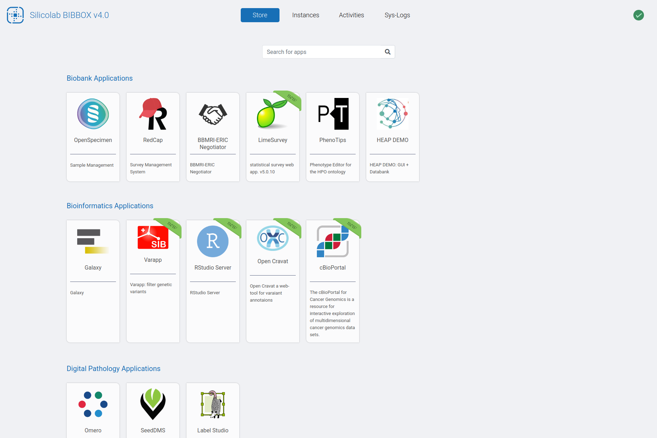Click 'Phenotype Editor for the HPO ontology' text

(331, 168)
